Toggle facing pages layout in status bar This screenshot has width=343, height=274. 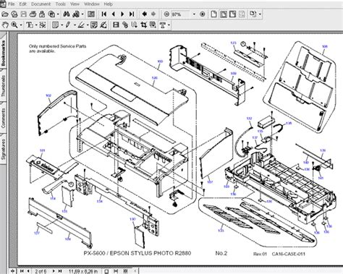pos(125,271)
